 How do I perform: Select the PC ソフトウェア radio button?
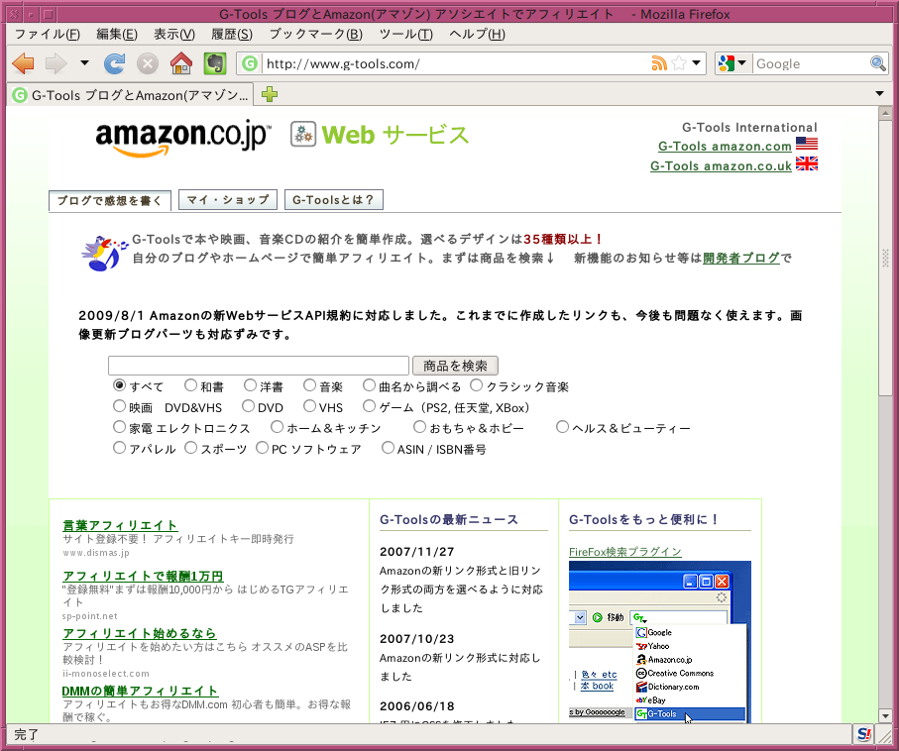click(x=262, y=447)
